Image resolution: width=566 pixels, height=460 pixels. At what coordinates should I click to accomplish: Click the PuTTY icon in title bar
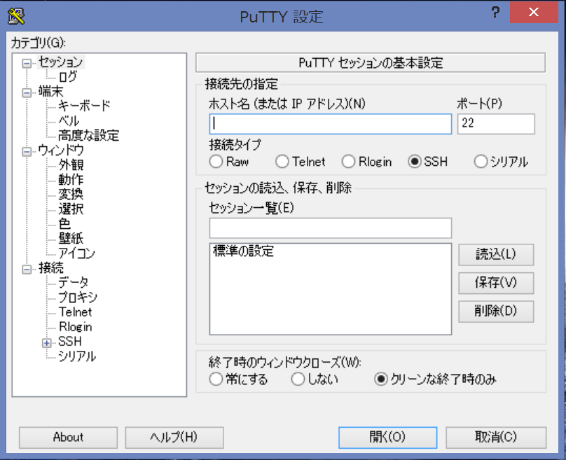(x=16, y=16)
